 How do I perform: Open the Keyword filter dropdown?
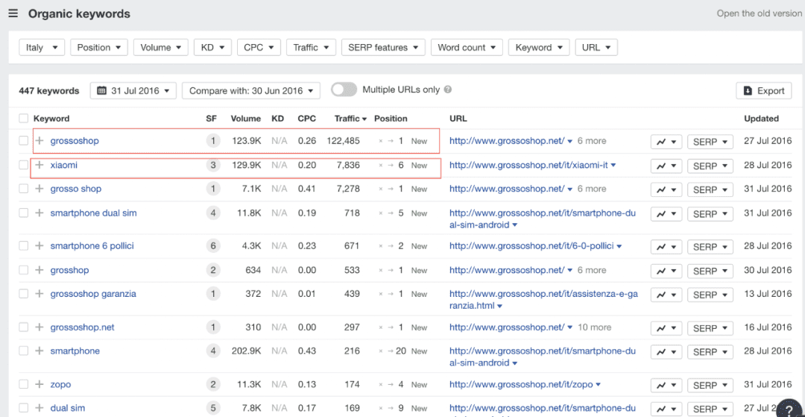pos(539,47)
